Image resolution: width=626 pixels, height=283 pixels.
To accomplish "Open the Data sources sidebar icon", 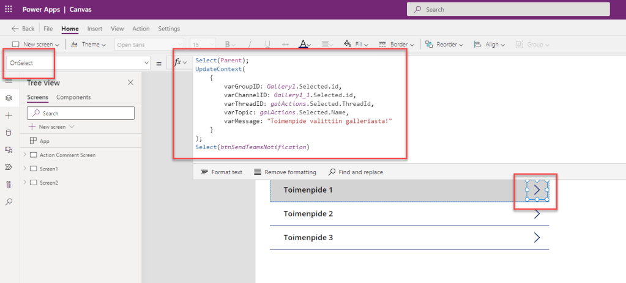I will (9, 132).
